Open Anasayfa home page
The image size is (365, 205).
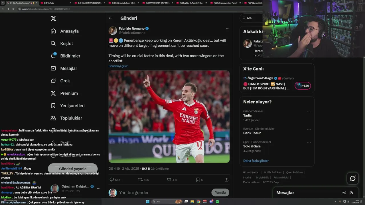coord(64,31)
